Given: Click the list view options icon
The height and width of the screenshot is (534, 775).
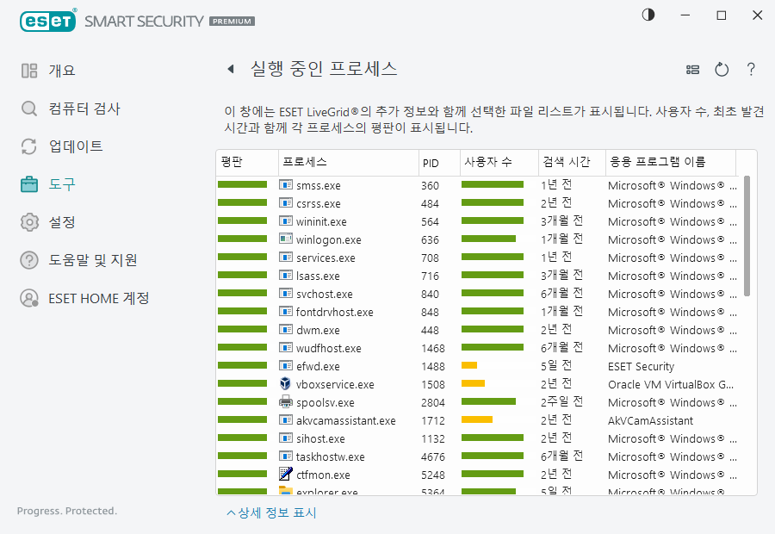Looking at the screenshot, I should click(692, 70).
